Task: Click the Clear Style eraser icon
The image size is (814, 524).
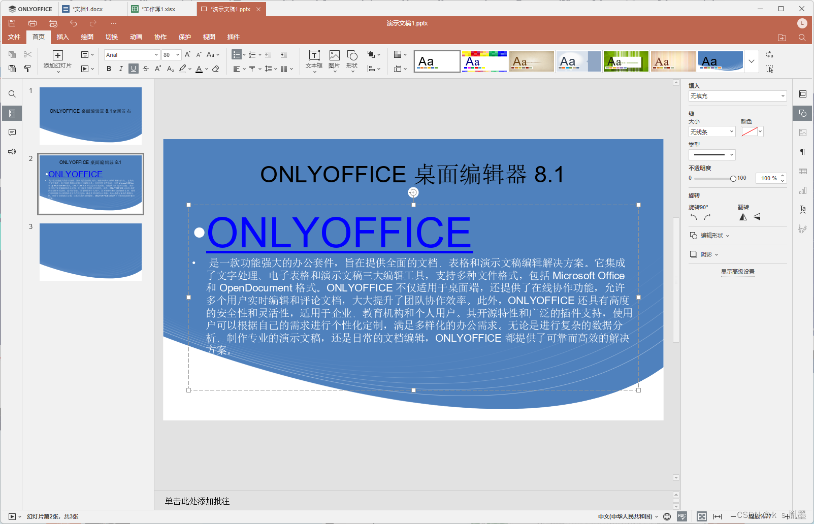Action: pos(216,69)
